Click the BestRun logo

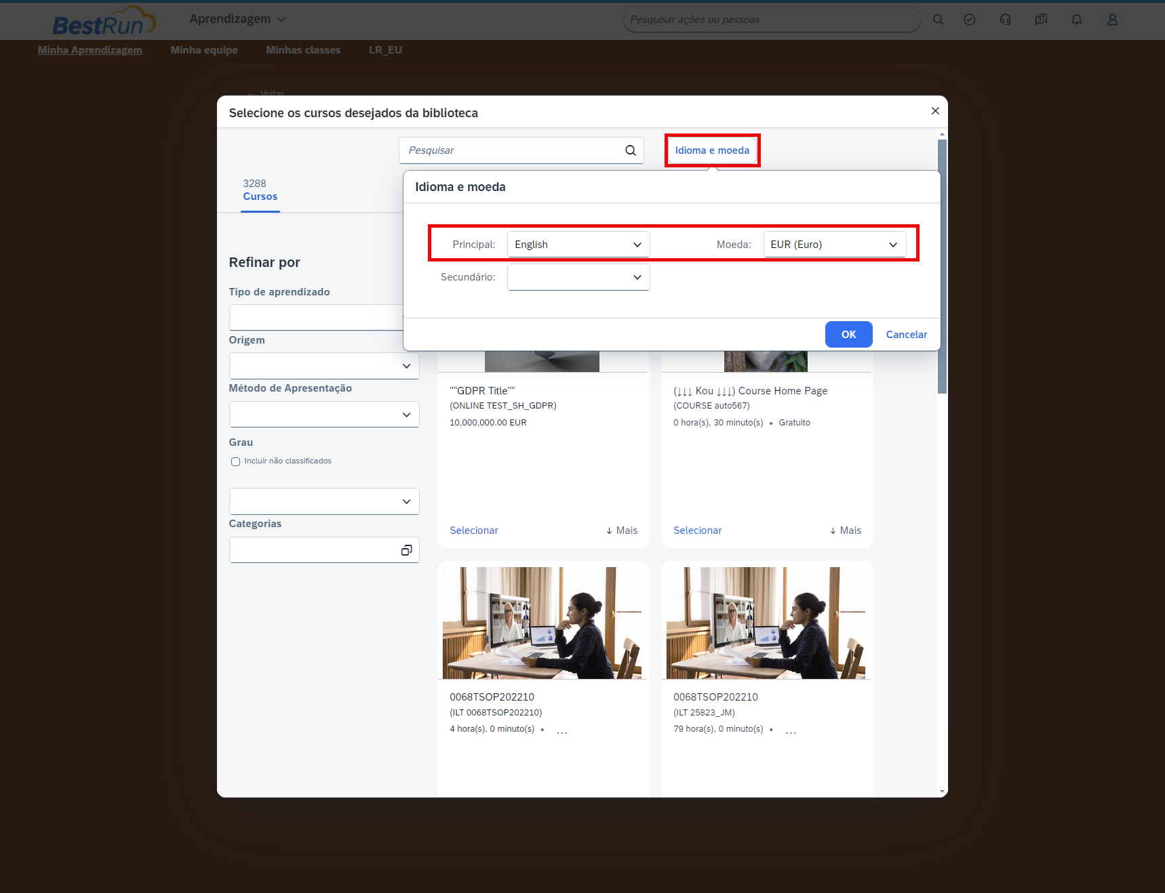coord(104,22)
